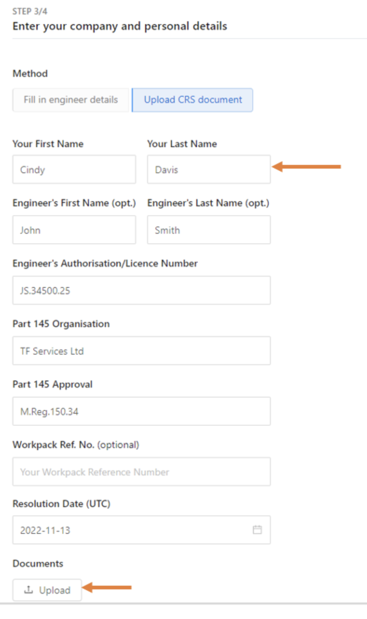This screenshot has width=367, height=619.
Task: Switch to Fill in engineer details method
Action: point(71,100)
